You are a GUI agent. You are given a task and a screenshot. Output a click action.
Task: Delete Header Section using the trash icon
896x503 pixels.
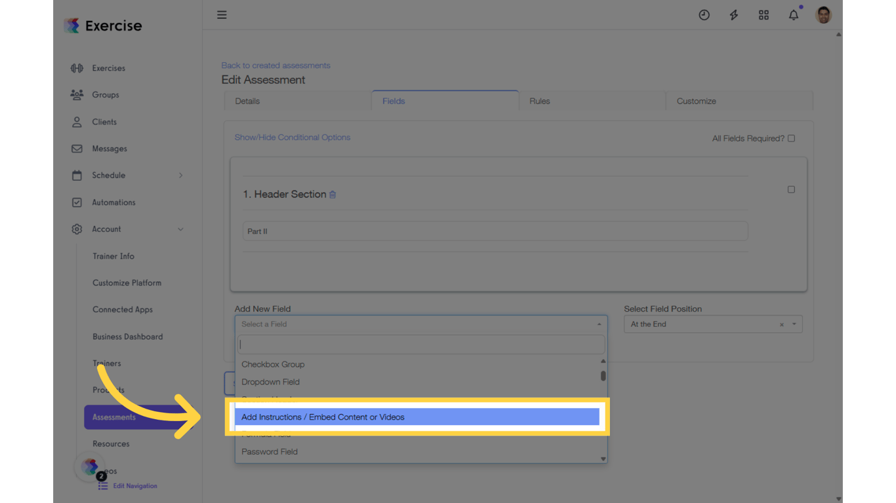(332, 195)
